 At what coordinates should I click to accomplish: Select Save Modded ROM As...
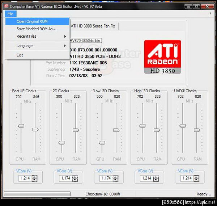click(37, 29)
